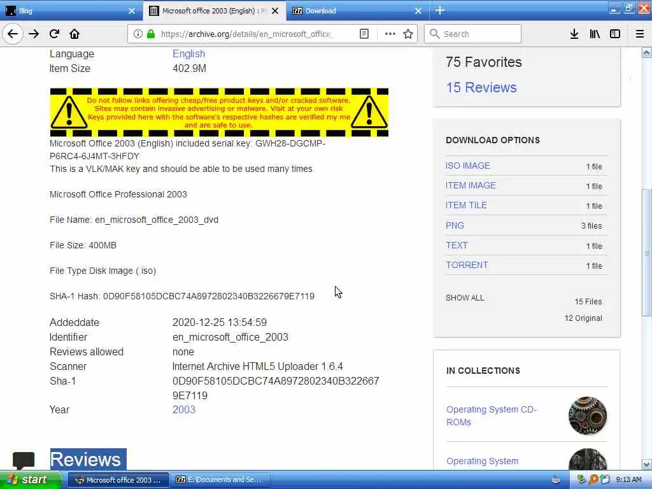Open the 15 Reviews link

(x=481, y=87)
